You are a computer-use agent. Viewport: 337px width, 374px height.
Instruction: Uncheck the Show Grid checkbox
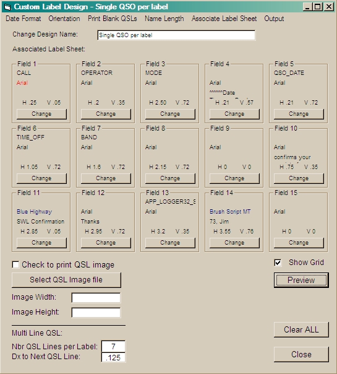click(278, 263)
